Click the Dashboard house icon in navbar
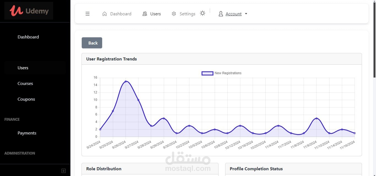 (105, 14)
